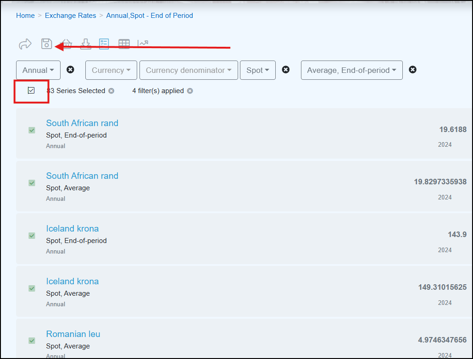Click the download icon in toolbar

click(x=86, y=44)
